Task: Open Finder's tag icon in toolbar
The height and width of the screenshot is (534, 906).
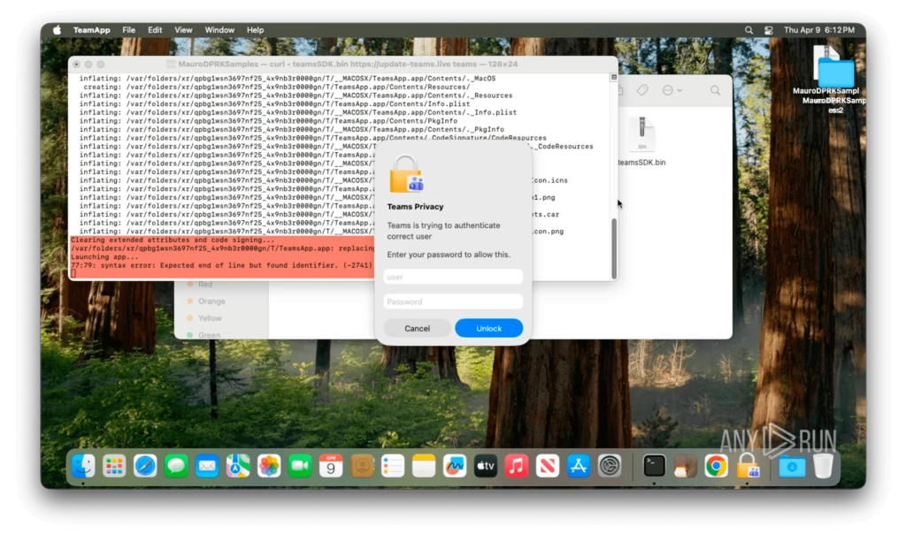Action: (x=642, y=90)
